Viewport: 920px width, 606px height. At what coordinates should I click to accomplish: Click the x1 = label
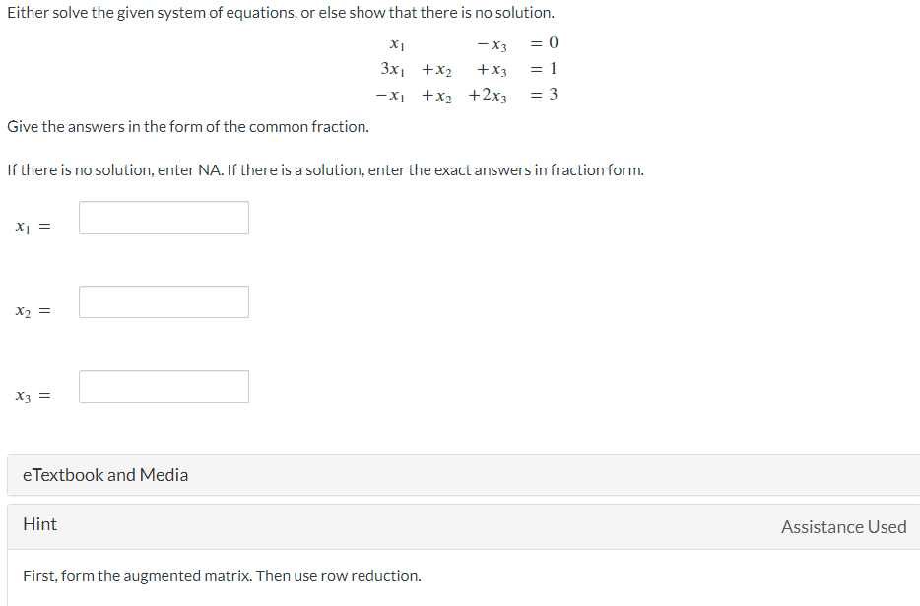click(31, 226)
